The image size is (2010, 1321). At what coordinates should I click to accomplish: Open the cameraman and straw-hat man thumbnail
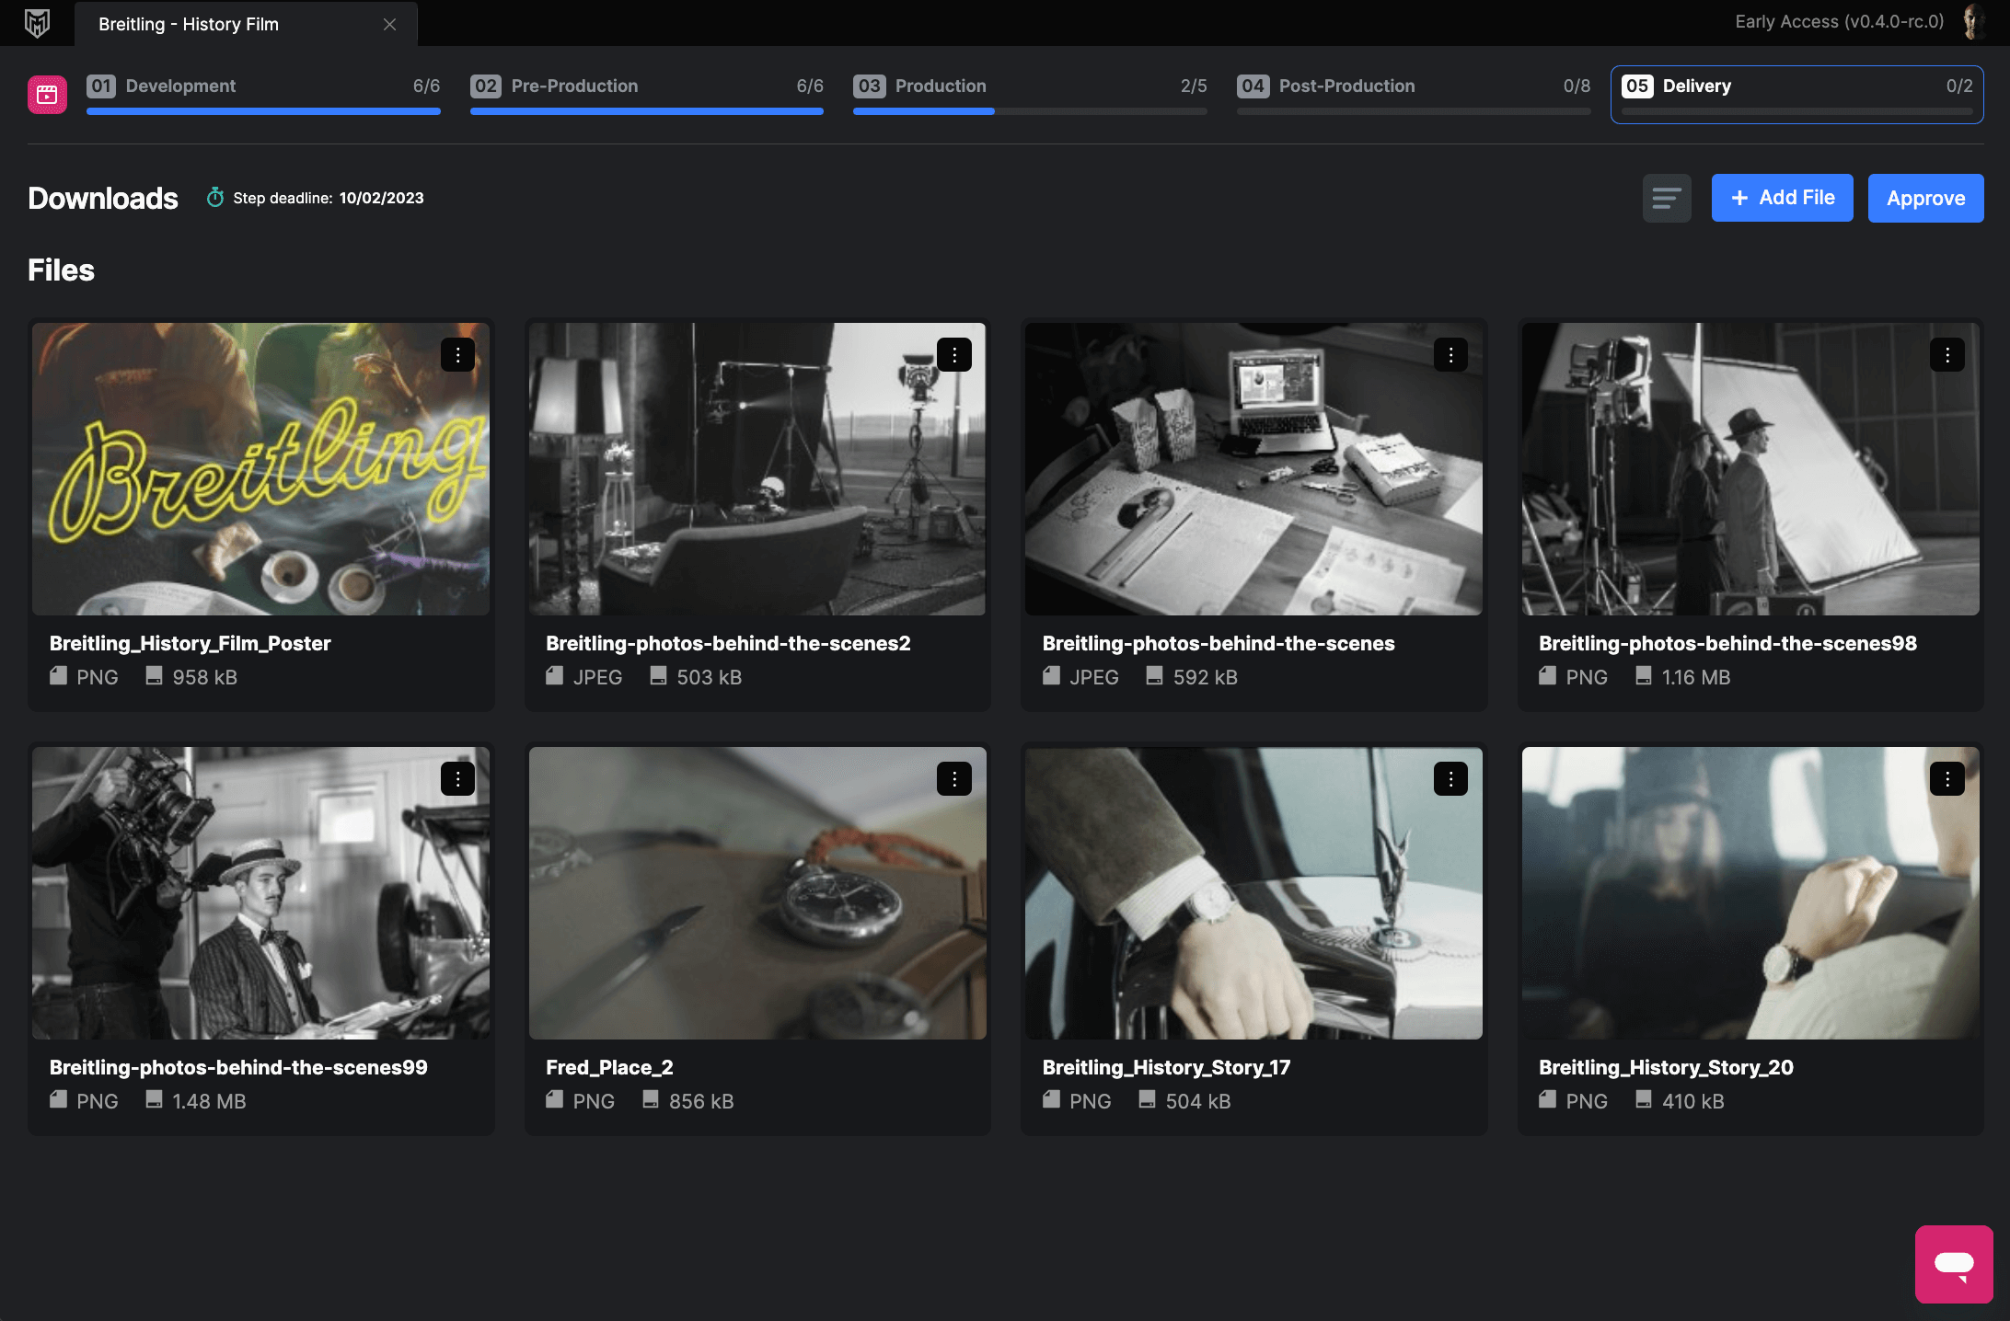point(260,893)
